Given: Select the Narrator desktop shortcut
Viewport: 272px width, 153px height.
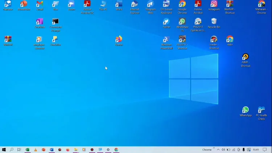Looking at the screenshot, I should (8, 5).
